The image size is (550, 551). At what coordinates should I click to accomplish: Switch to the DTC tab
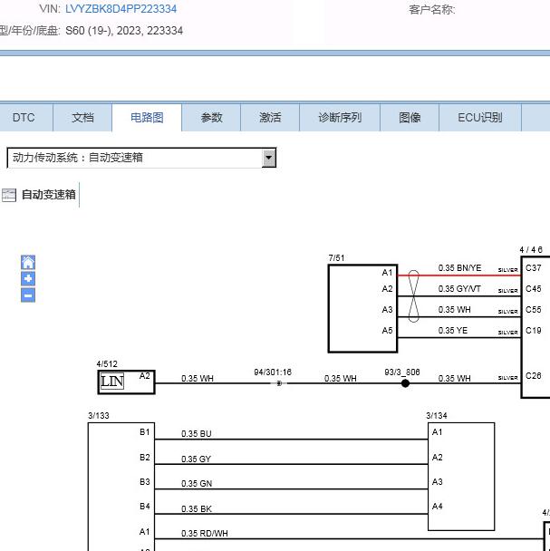point(24,118)
